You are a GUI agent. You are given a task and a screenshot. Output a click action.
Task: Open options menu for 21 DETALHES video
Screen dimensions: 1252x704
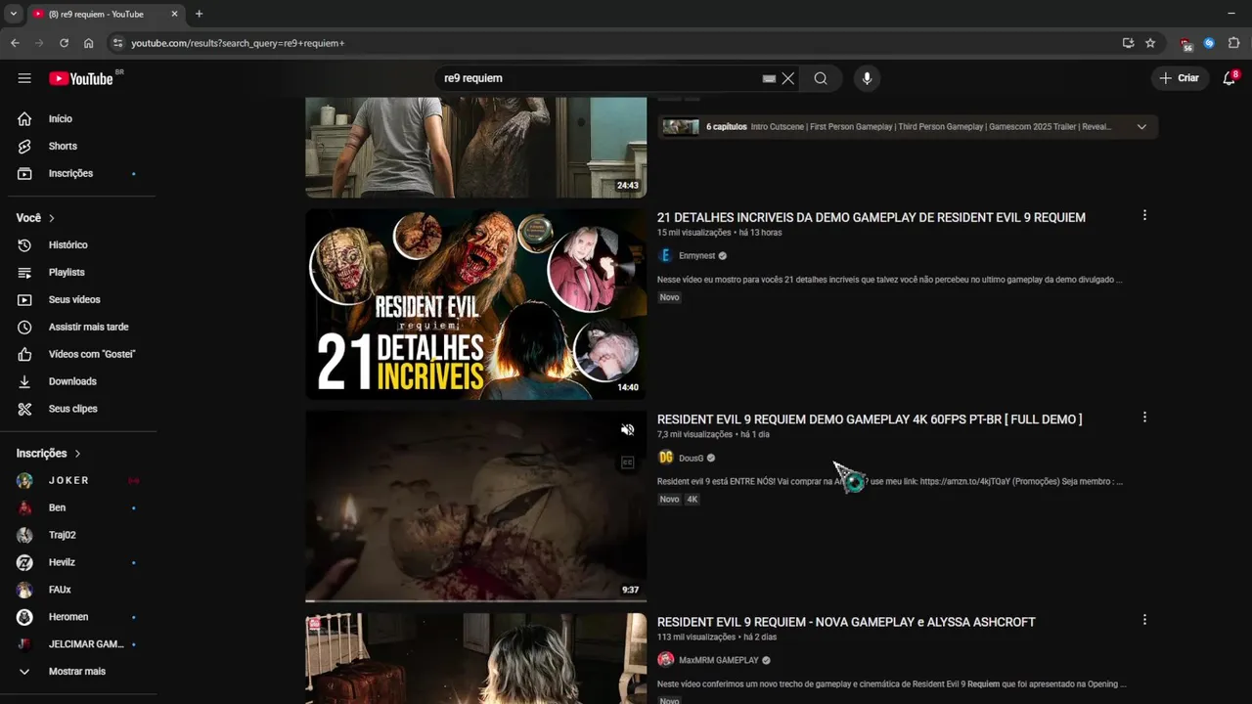[1144, 215]
